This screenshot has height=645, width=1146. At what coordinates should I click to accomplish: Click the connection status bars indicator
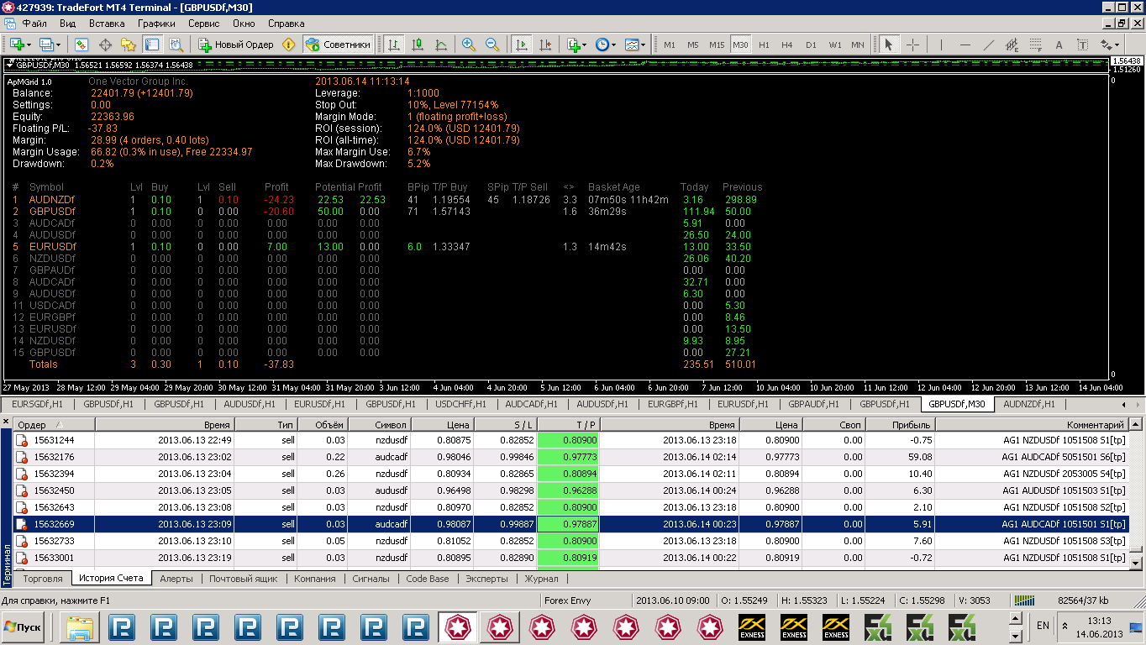pyautogui.click(x=1025, y=600)
